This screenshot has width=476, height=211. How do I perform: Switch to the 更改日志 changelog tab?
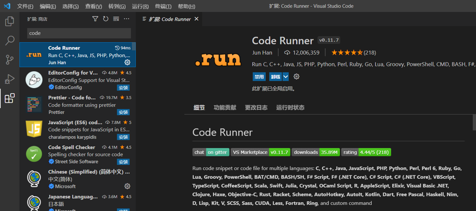[256, 108]
